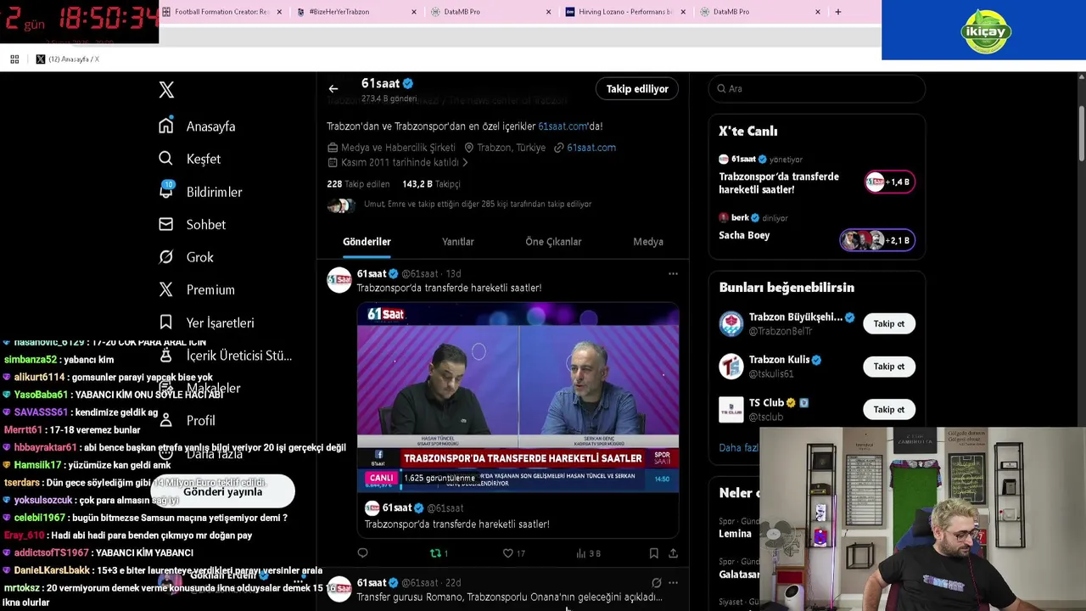1086x611 pixels.
Task: Open the Trabzon Kulis profile name
Action: click(x=779, y=360)
